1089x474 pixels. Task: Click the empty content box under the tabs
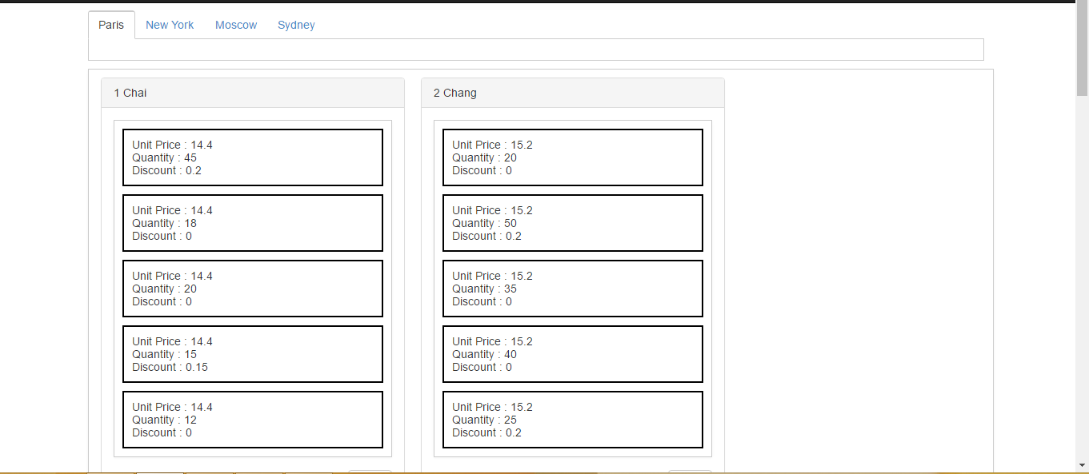tap(535, 50)
